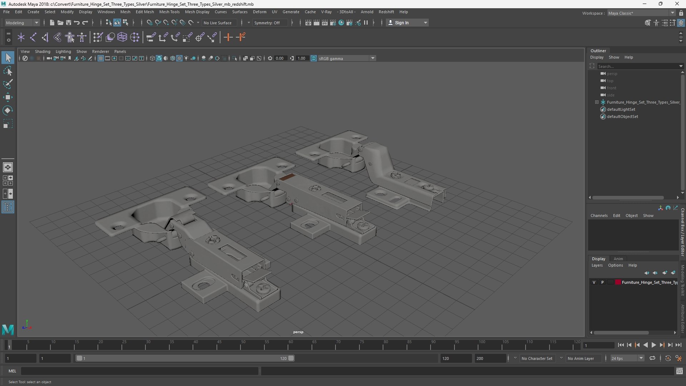Open the Redshift menu
This screenshot has width=686, height=386.
(x=386, y=12)
